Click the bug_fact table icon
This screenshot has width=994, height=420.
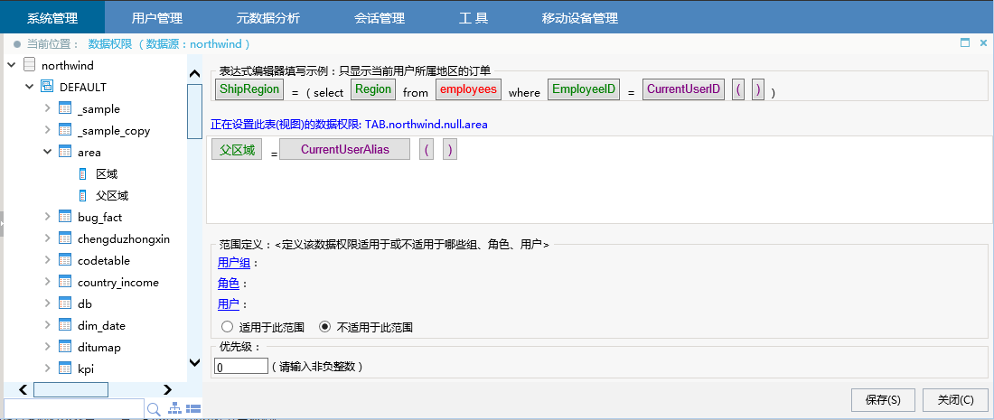click(65, 218)
